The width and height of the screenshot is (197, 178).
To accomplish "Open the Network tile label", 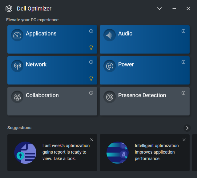I will click(36, 64).
